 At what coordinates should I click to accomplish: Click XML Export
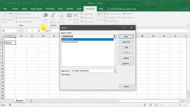[127, 18]
